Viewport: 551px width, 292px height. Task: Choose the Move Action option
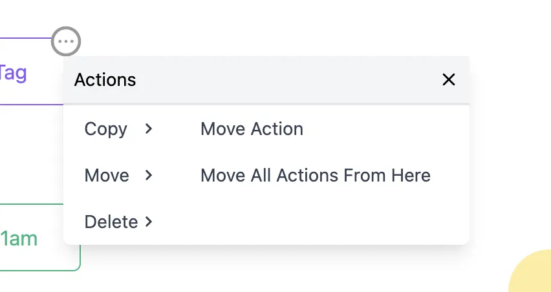pyautogui.click(x=252, y=129)
